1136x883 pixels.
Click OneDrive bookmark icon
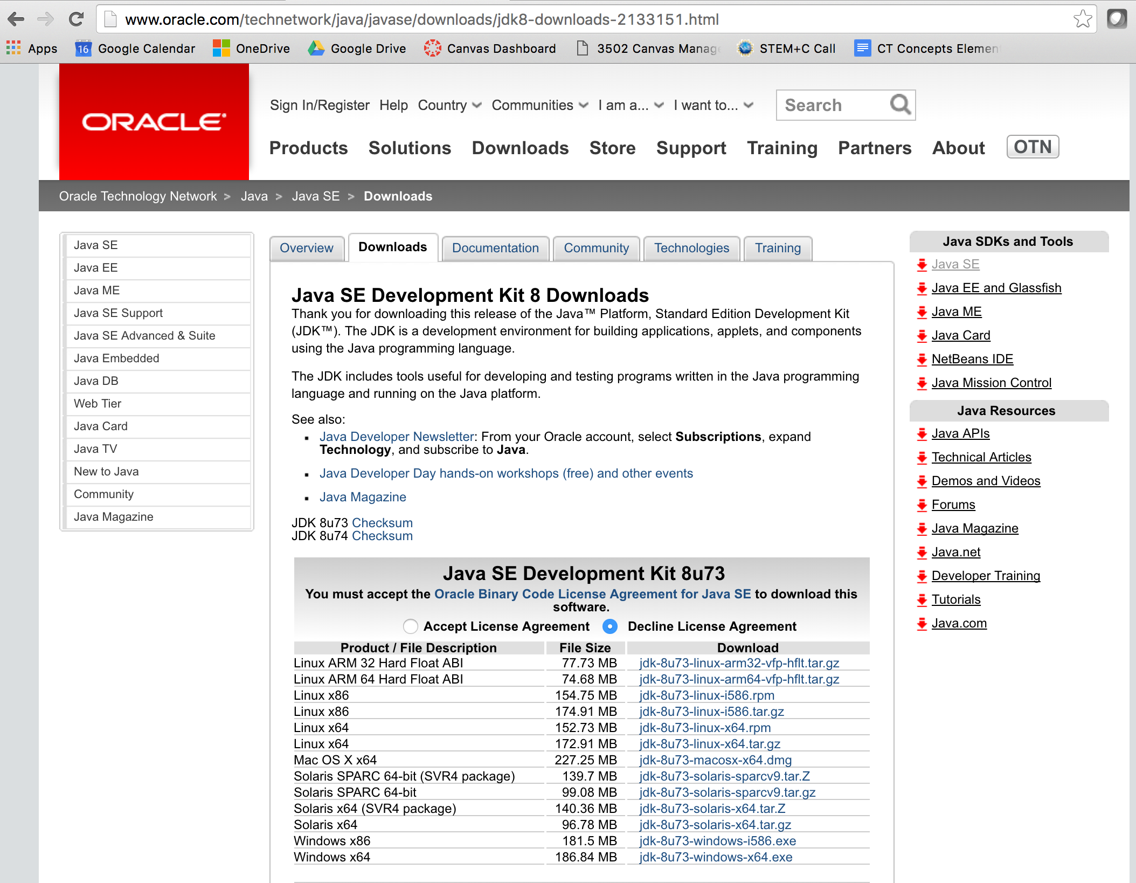(221, 49)
